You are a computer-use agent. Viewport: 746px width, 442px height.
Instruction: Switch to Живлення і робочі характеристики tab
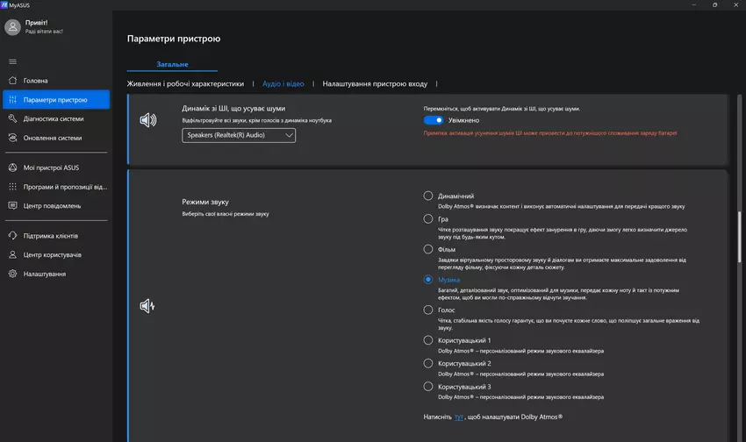(185, 84)
